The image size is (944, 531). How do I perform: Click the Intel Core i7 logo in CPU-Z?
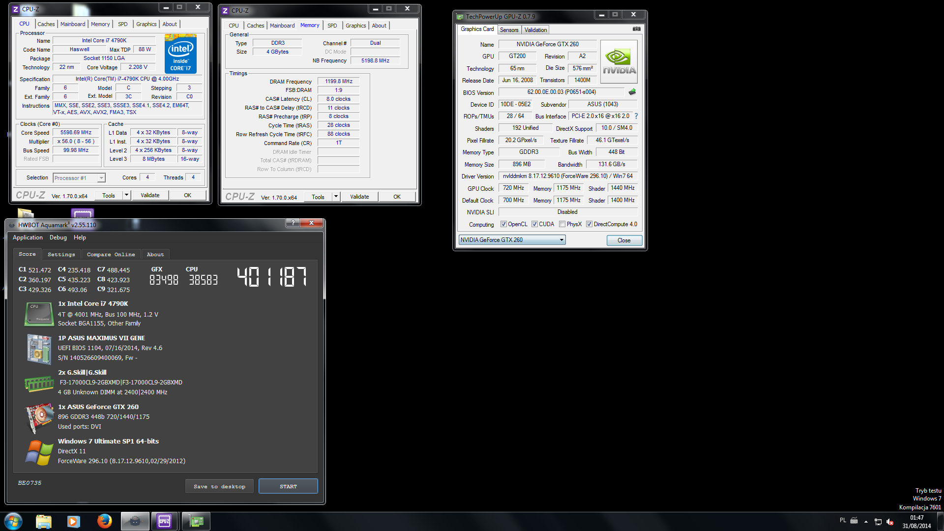[180, 54]
